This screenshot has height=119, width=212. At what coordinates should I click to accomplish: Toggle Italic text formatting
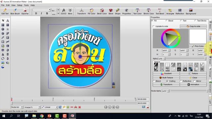(x=41, y=13)
